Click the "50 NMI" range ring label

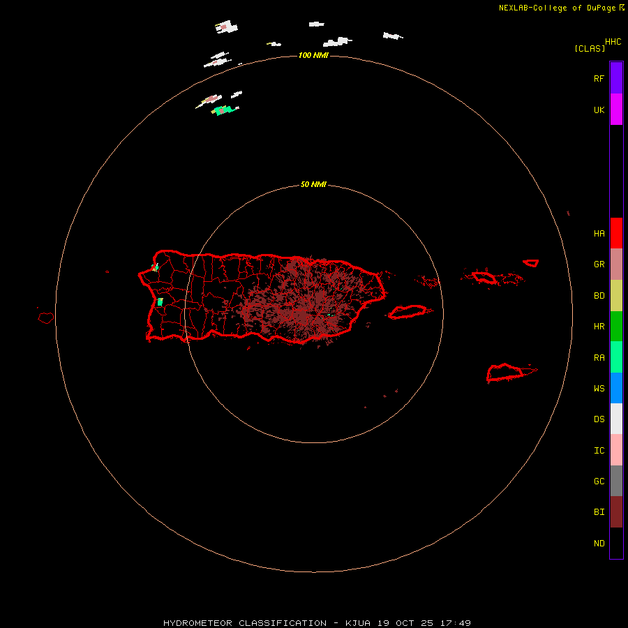tap(313, 185)
